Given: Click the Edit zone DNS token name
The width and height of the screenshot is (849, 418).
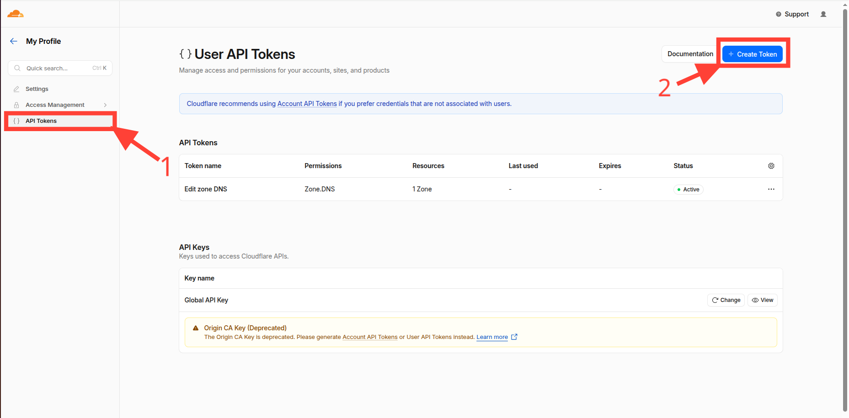Looking at the screenshot, I should pyautogui.click(x=206, y=189).
